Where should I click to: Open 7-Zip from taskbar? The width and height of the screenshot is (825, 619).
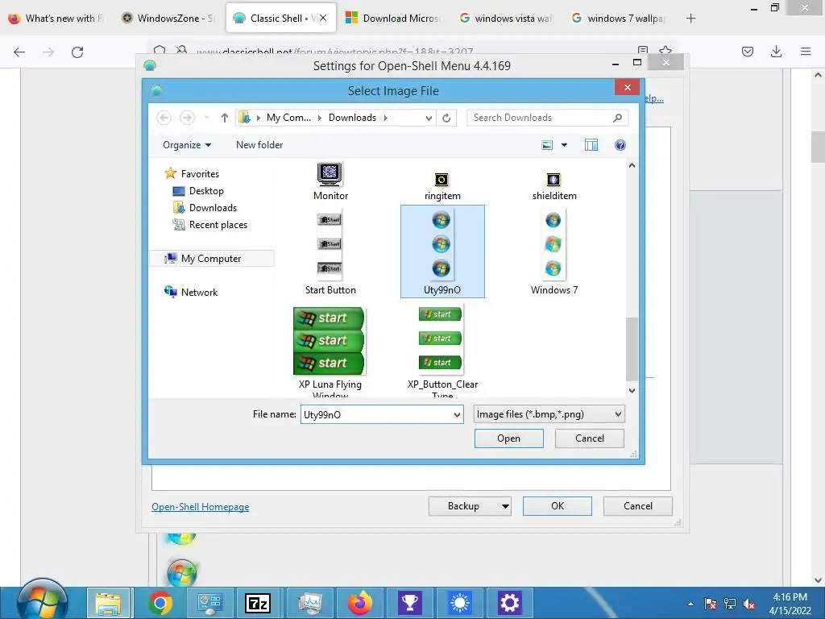pyautogui.click(x=258, y=603)
